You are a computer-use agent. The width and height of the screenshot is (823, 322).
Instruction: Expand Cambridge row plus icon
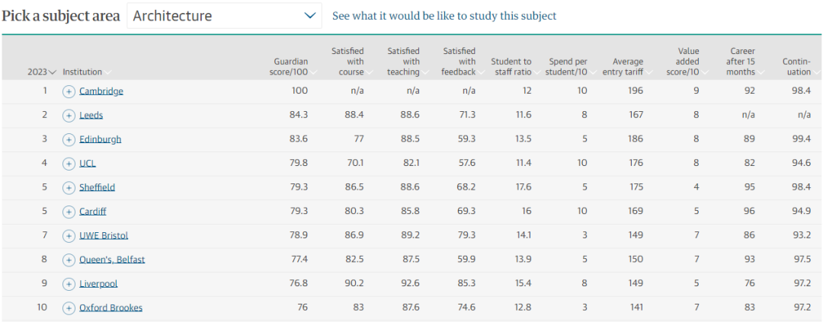(69, 91)
